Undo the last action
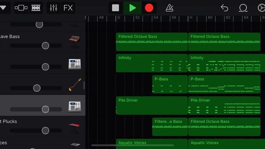 pos(224,8)
